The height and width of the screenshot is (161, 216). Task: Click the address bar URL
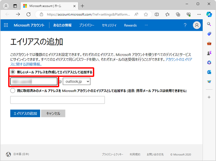click(x=88, y=14)
